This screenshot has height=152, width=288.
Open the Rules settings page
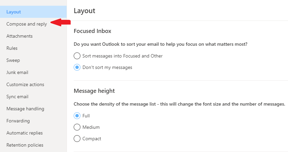point(12,48)
